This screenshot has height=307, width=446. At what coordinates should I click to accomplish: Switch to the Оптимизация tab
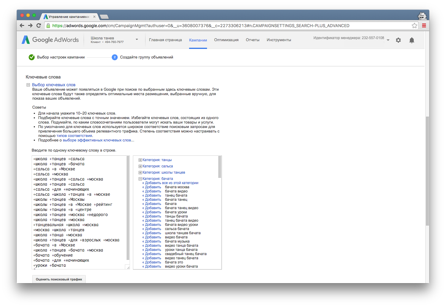pyautogui.click(x=226, y=40)
